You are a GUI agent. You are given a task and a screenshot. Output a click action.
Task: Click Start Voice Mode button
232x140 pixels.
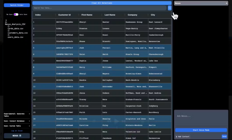[201, 130]
